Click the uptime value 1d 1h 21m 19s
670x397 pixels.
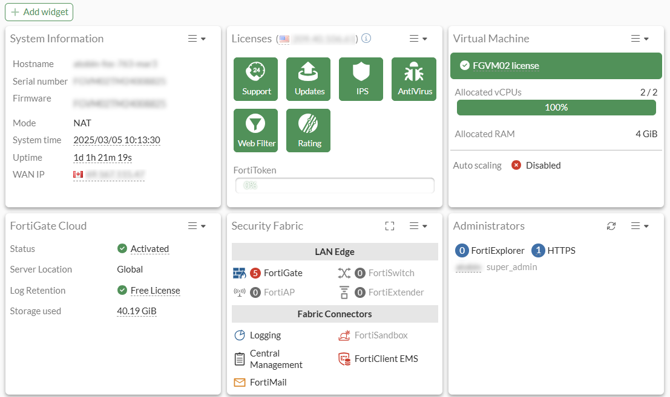coord(102,157)
